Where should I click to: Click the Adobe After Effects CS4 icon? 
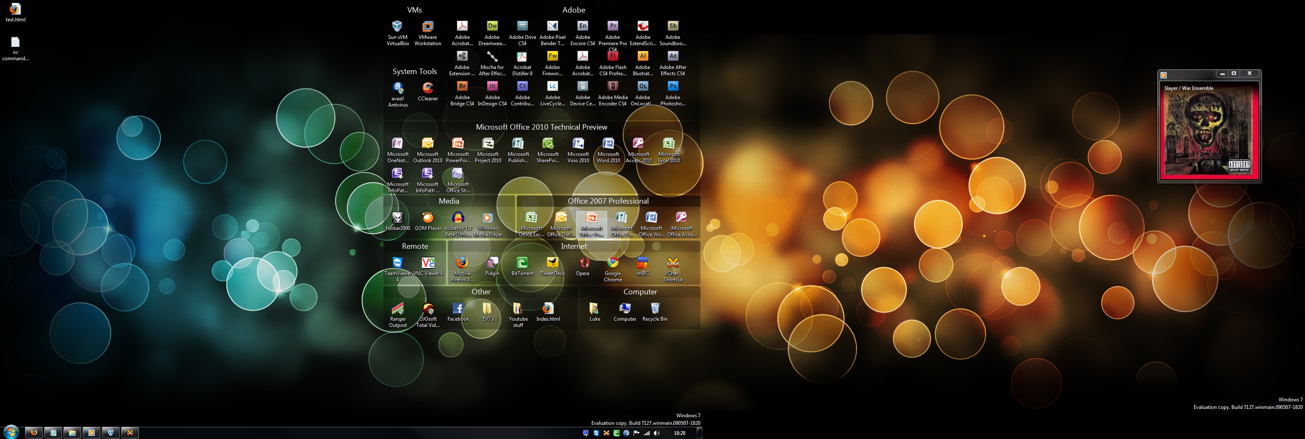pos(672,56)
